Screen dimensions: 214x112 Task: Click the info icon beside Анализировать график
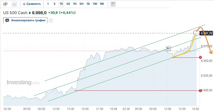pyautogui.click(x=51, y=20)
